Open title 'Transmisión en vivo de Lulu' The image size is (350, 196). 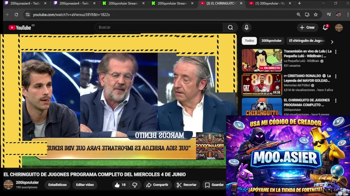point(308,54)
